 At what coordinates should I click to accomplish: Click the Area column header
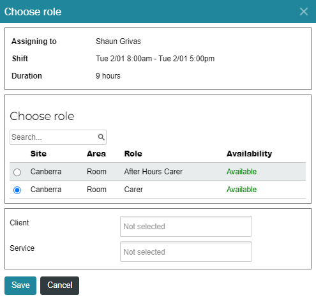pyautogui.click(x=96, y=154)
